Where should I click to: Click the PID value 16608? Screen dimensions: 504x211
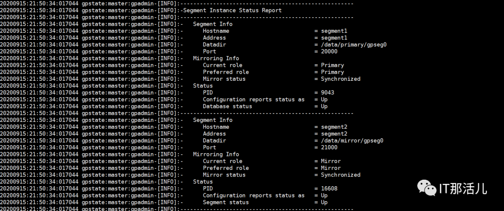[x=329, y=189]
